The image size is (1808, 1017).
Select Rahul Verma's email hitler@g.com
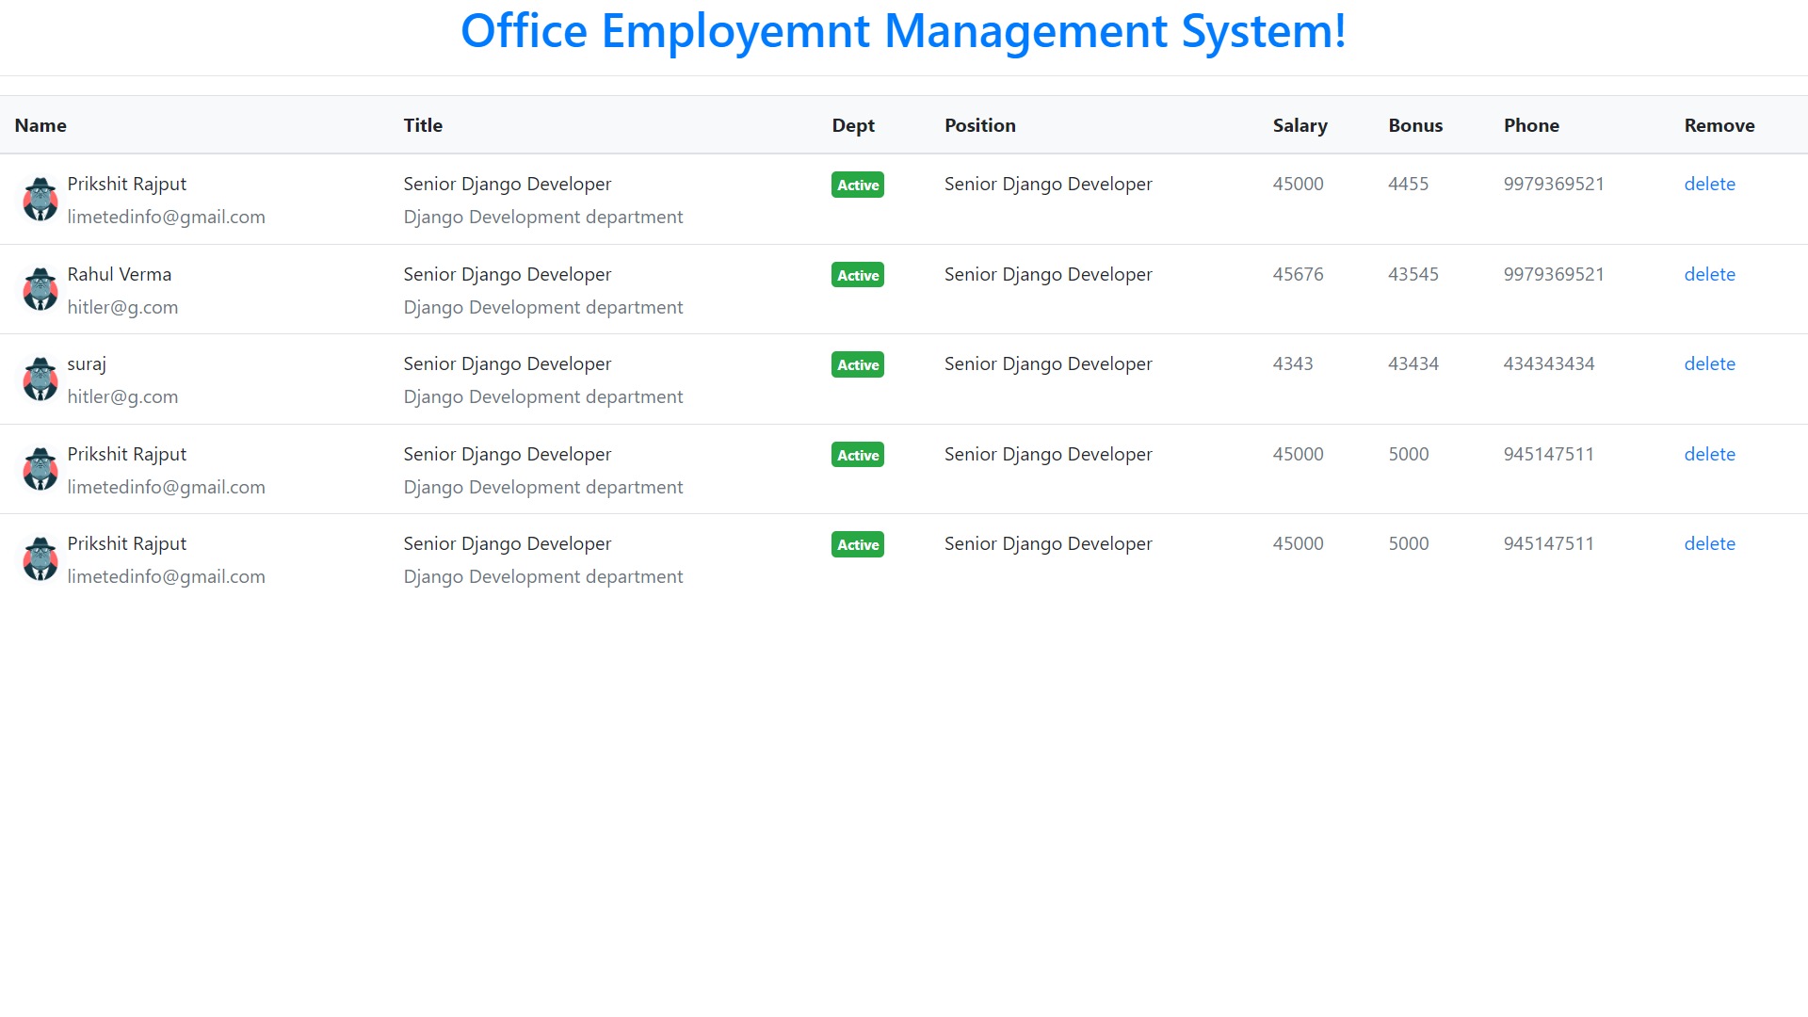pos(122,307)
